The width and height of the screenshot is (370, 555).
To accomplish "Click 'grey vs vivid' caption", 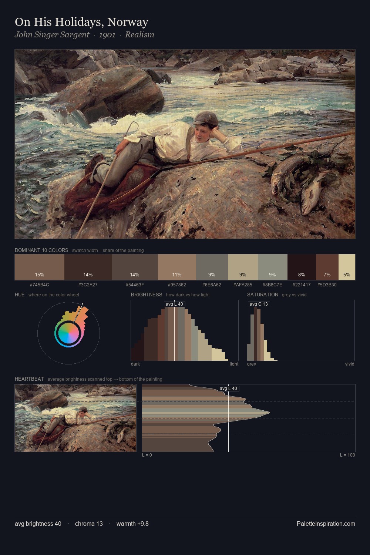I will (294, 295).
